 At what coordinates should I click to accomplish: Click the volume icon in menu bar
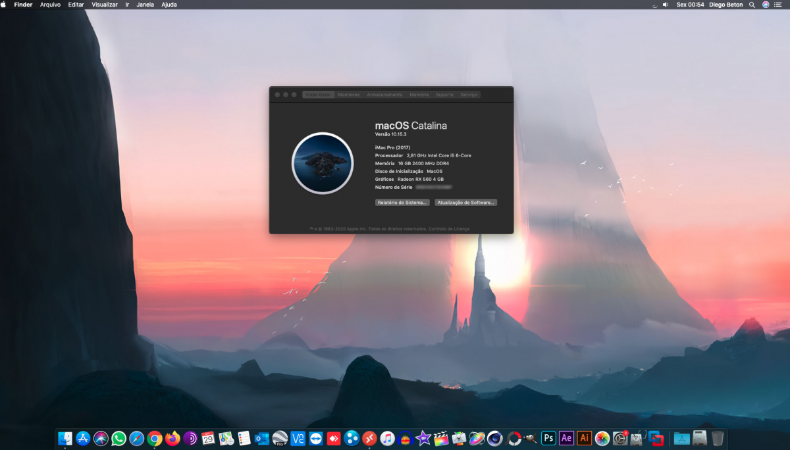(665, 4)
